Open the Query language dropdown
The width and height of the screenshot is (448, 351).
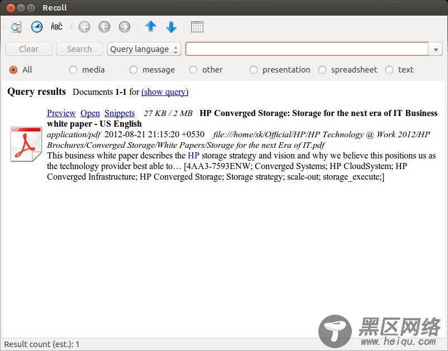[x=144, y=49]
